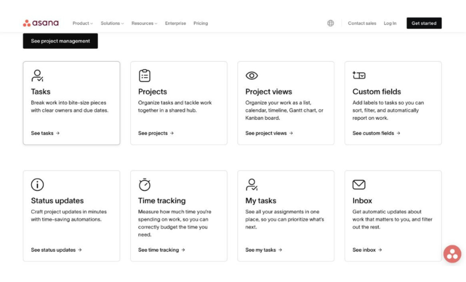Click the Get started button

coord(424,23)
